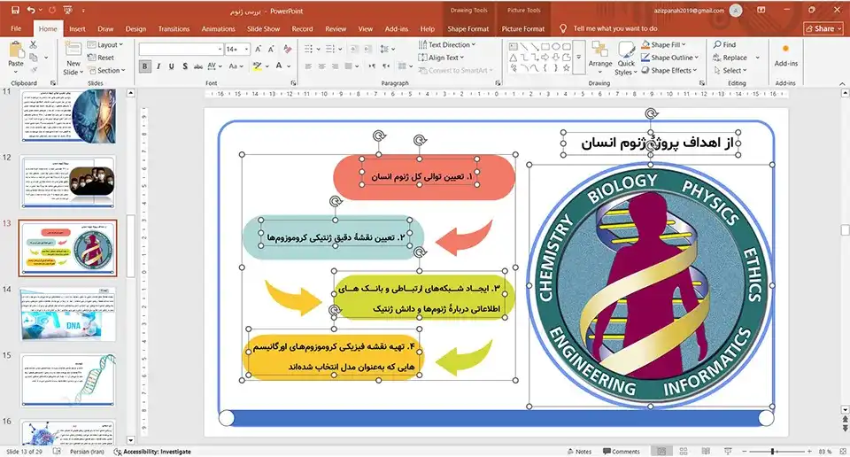The height and width of the screenshot is (457, 850).
Task: Open the Text Direction dropdown
Action: click(446, 44)
